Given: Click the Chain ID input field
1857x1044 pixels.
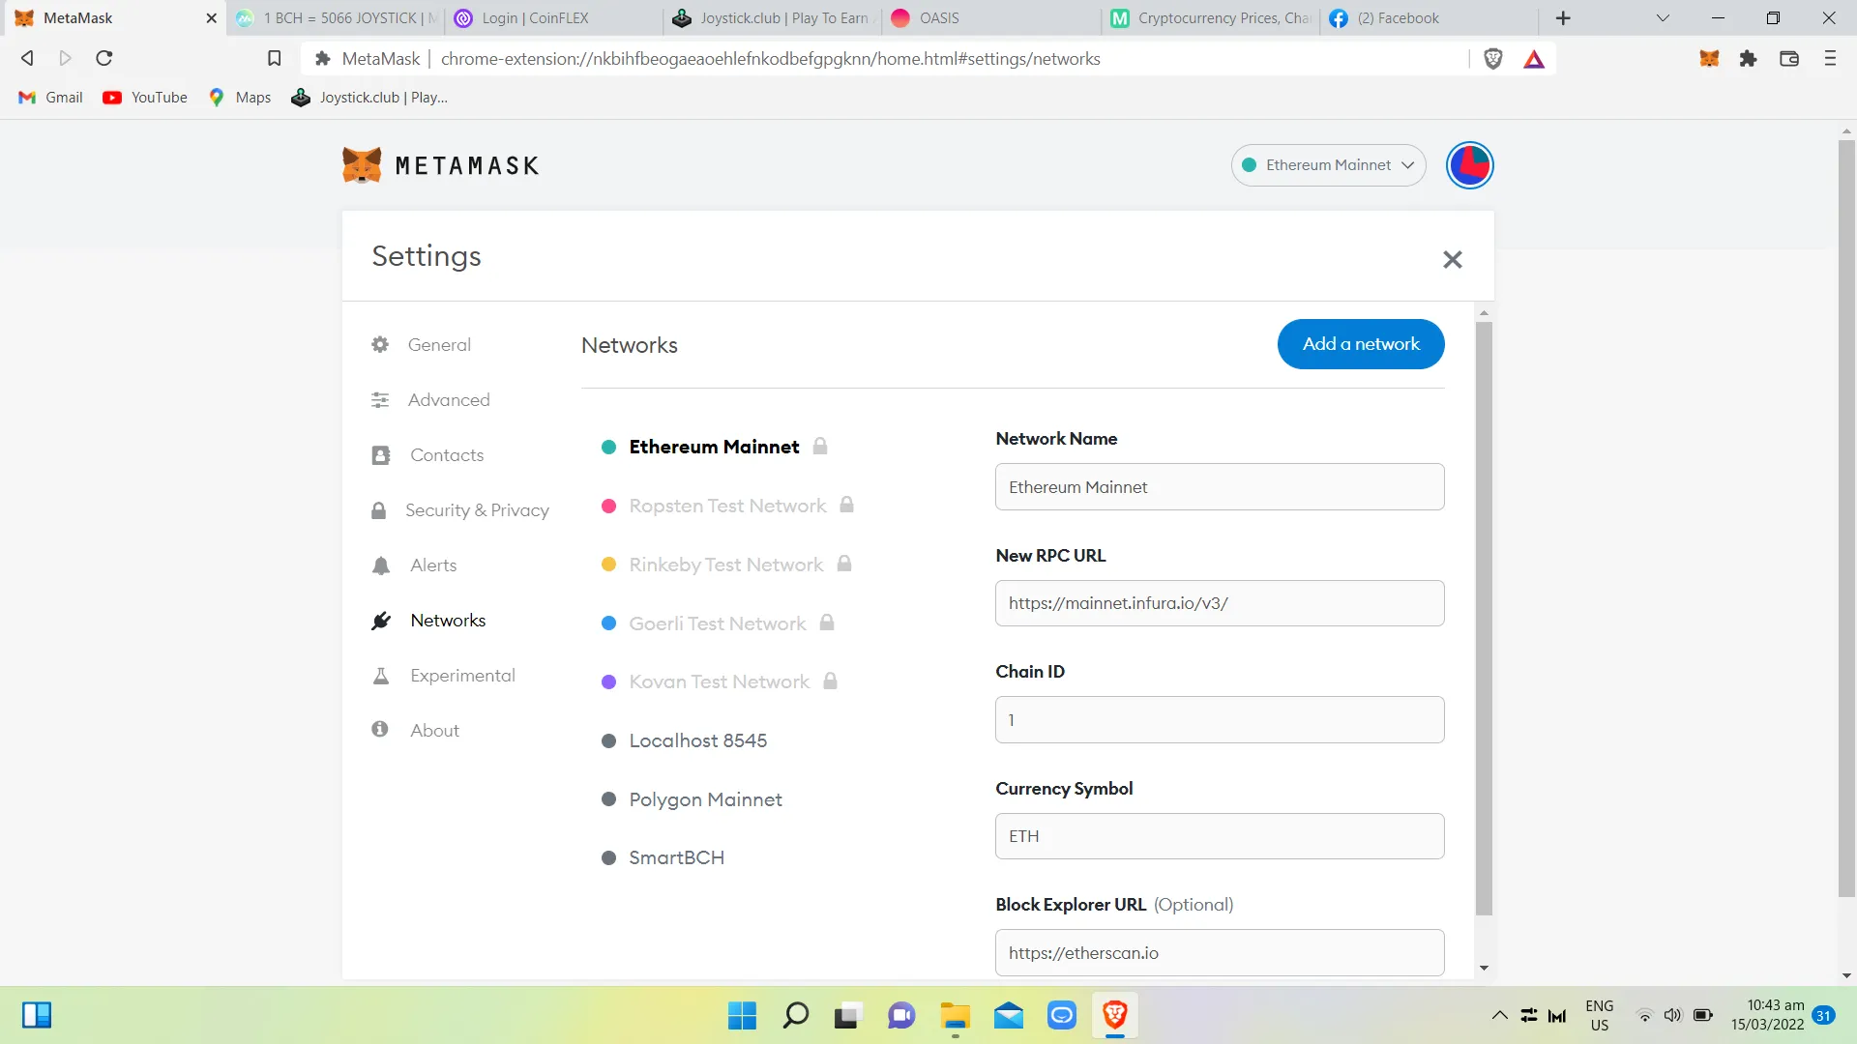Looking at the screenshot, I should coord(1220,720).
